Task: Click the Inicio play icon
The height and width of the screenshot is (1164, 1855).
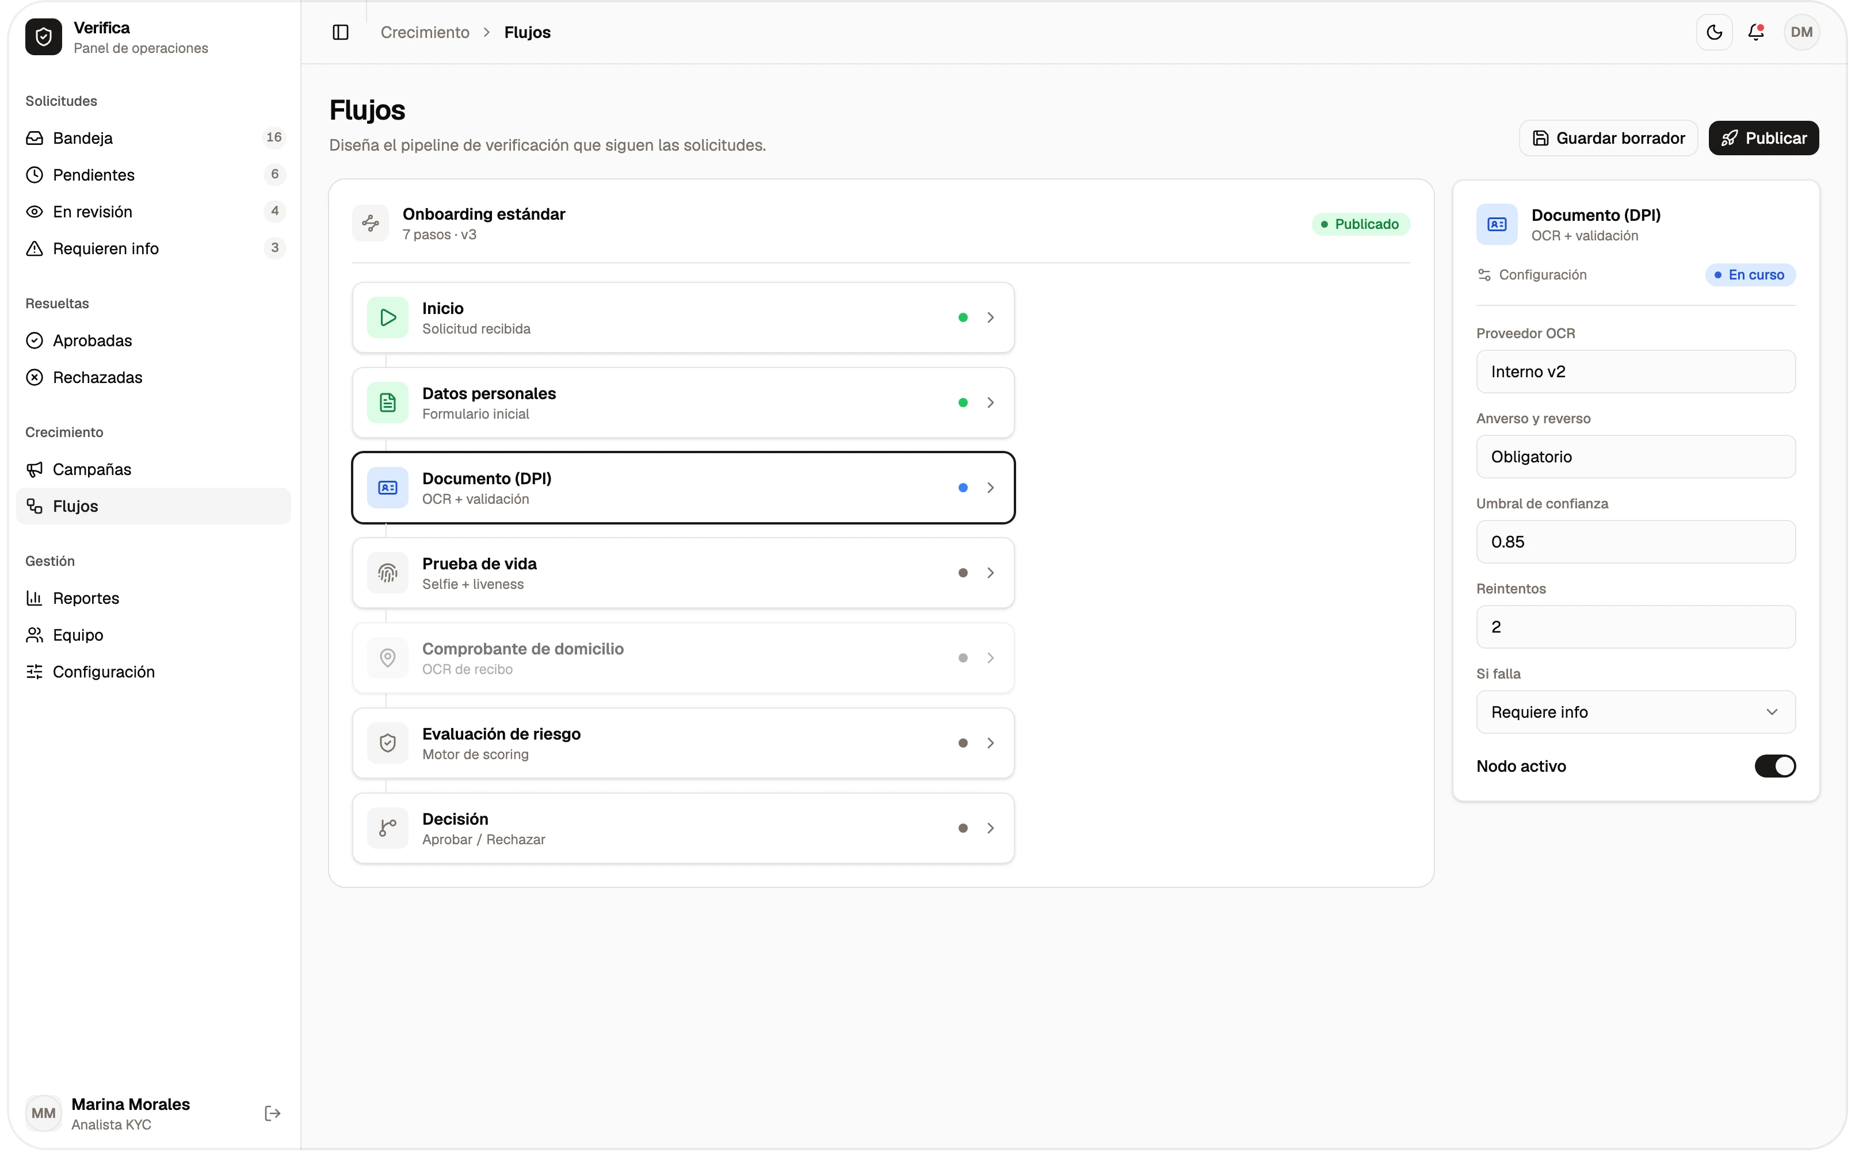Action: click(387, 317)
